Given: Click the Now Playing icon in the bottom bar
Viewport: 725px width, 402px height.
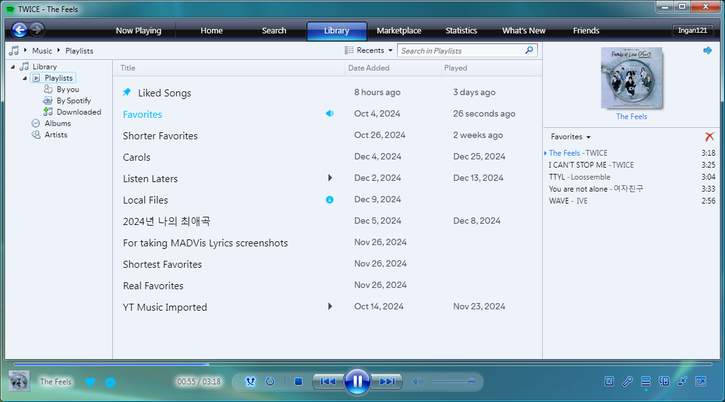Looking at the screenshot, I should [x=610, y=381].
